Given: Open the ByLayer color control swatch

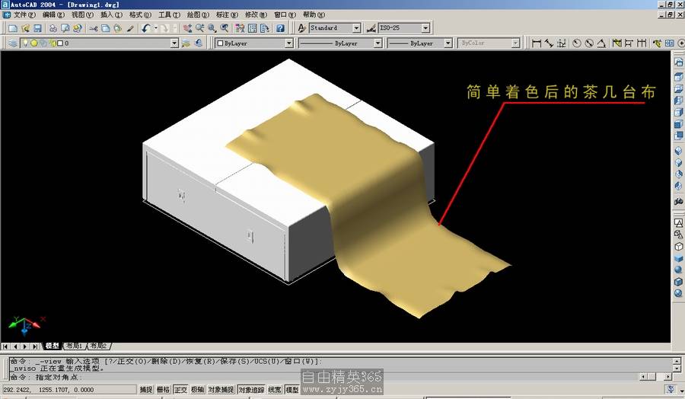Looking at the screenshot, I should (x=253, y=43).
